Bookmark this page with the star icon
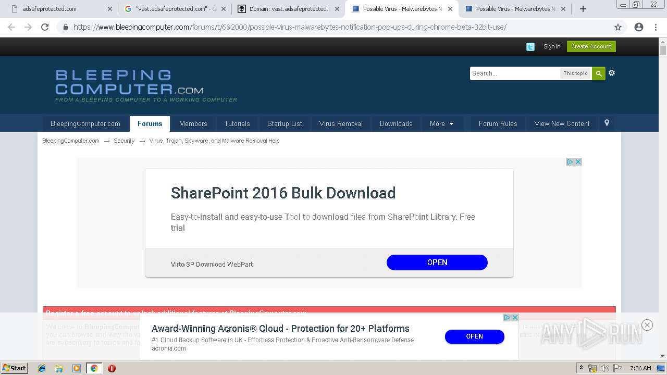The width and height of the screenshot is (667, 375). [x=618, y=27]
